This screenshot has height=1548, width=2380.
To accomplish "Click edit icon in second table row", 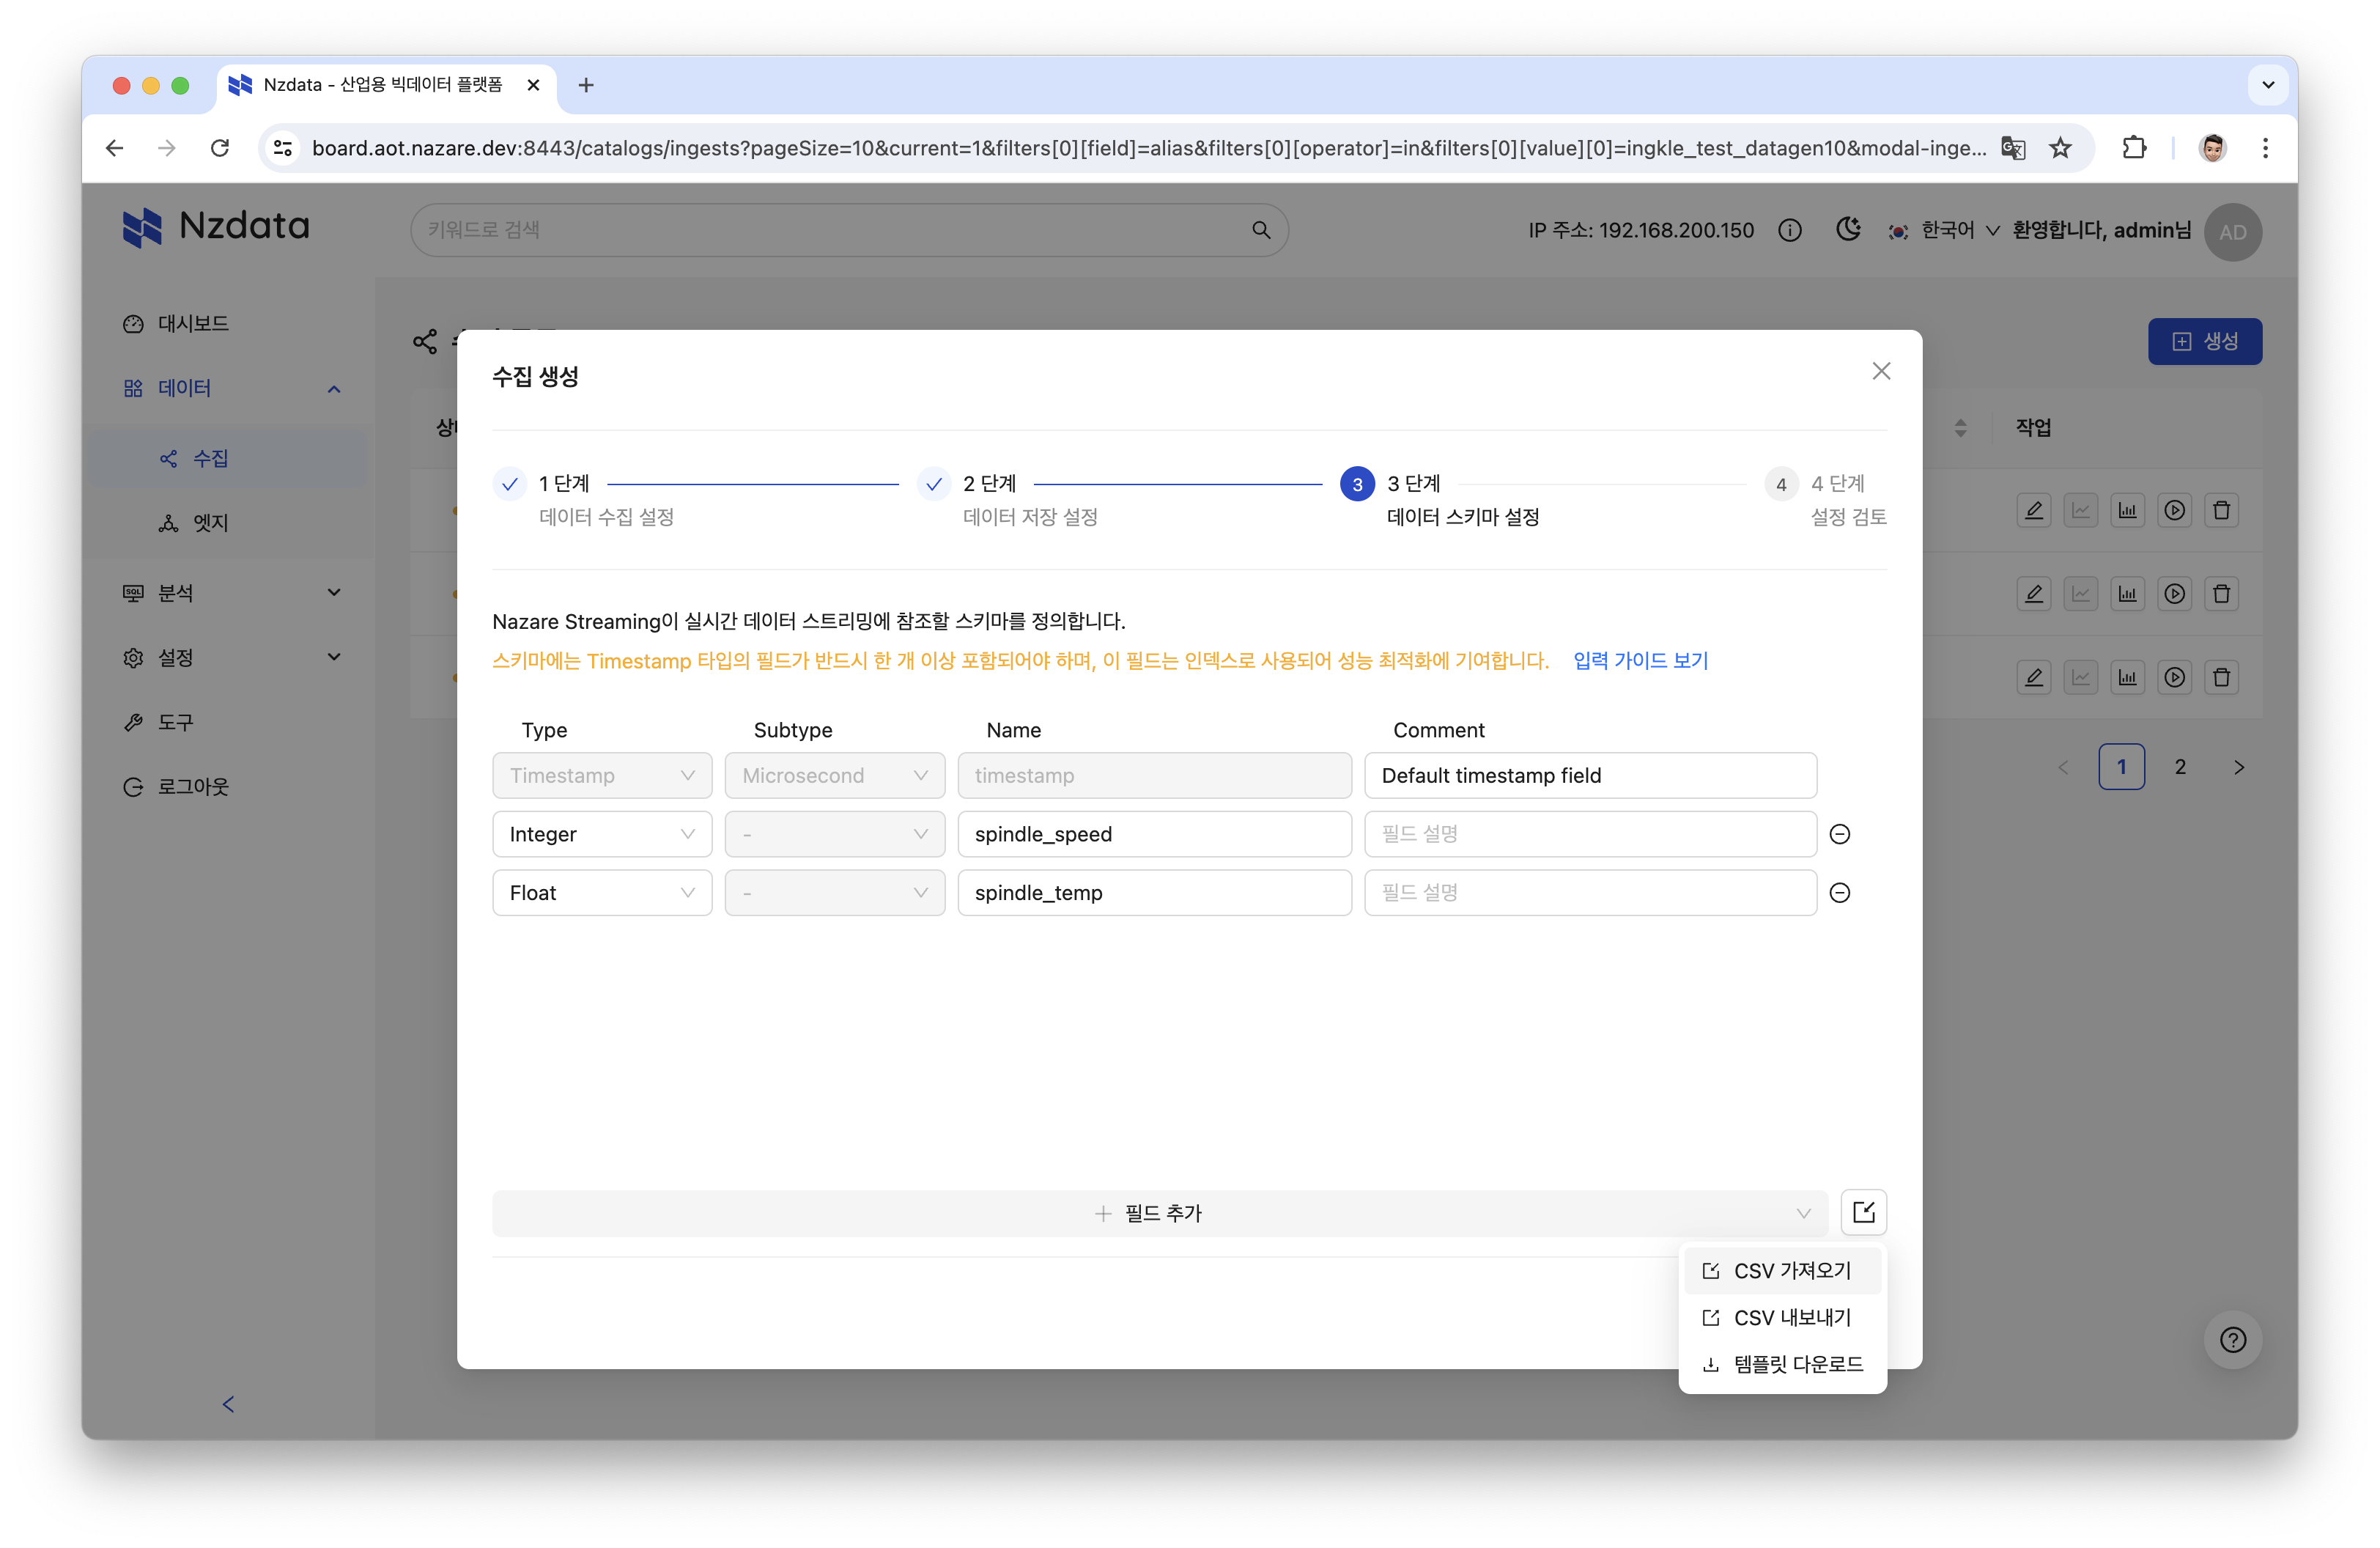I will tap(2033, 594).
